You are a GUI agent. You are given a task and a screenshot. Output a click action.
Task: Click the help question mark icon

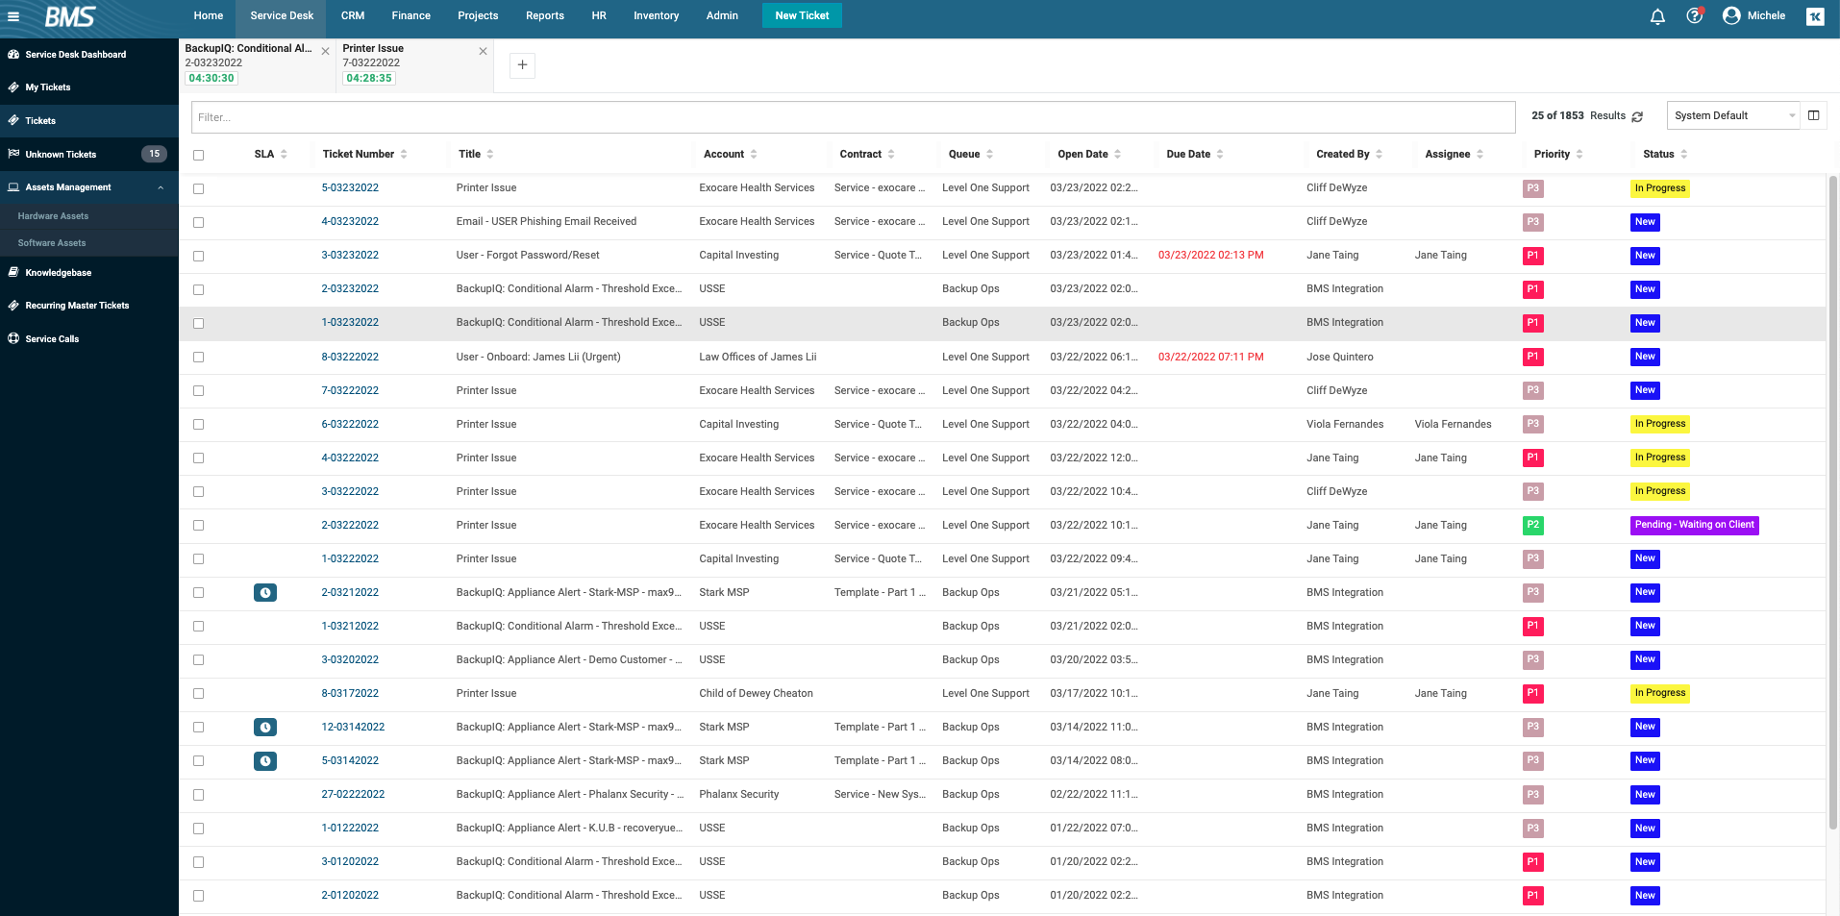tap(1694, 15)
